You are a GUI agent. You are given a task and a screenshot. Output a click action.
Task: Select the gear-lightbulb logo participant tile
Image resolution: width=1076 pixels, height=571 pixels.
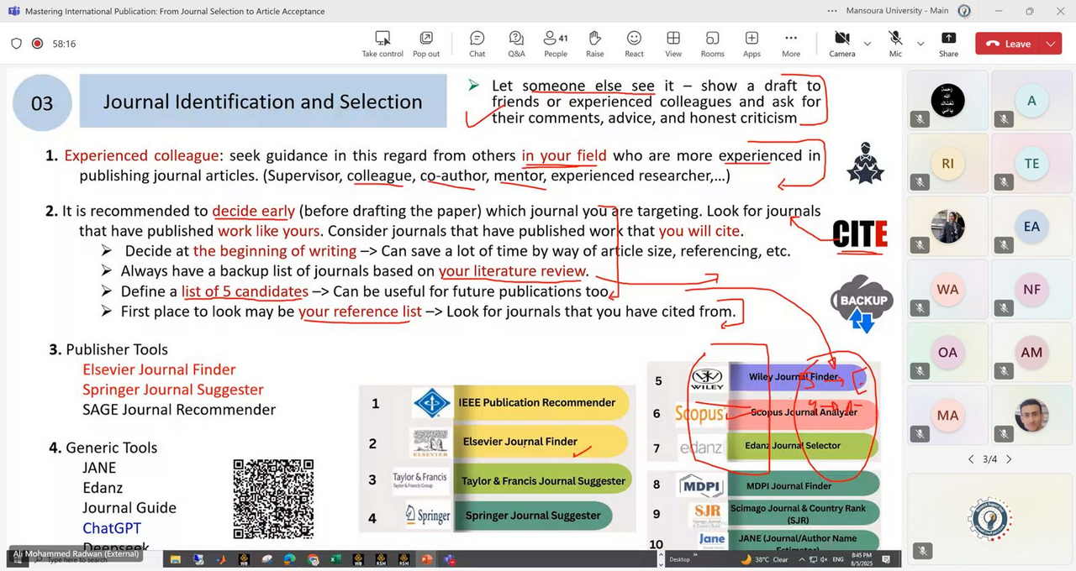(x=989, y=518)
